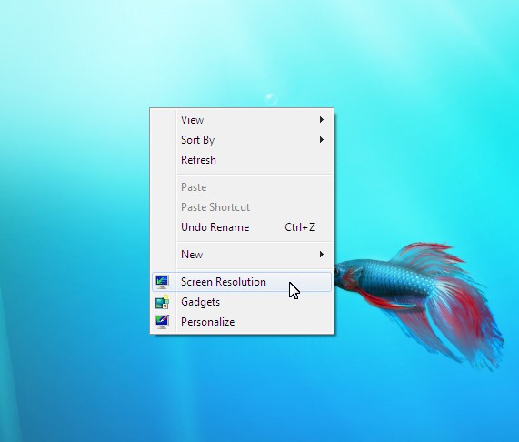This screenshot has height=442, width=519.
Task: Expand the View submenu arrow
Action: (x=322, y=120)
